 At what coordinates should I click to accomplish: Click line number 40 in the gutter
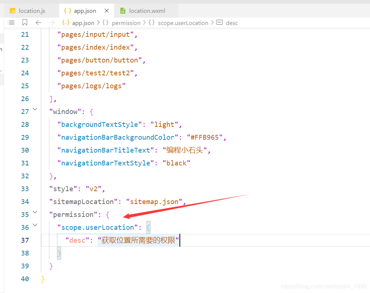[25, 279]
